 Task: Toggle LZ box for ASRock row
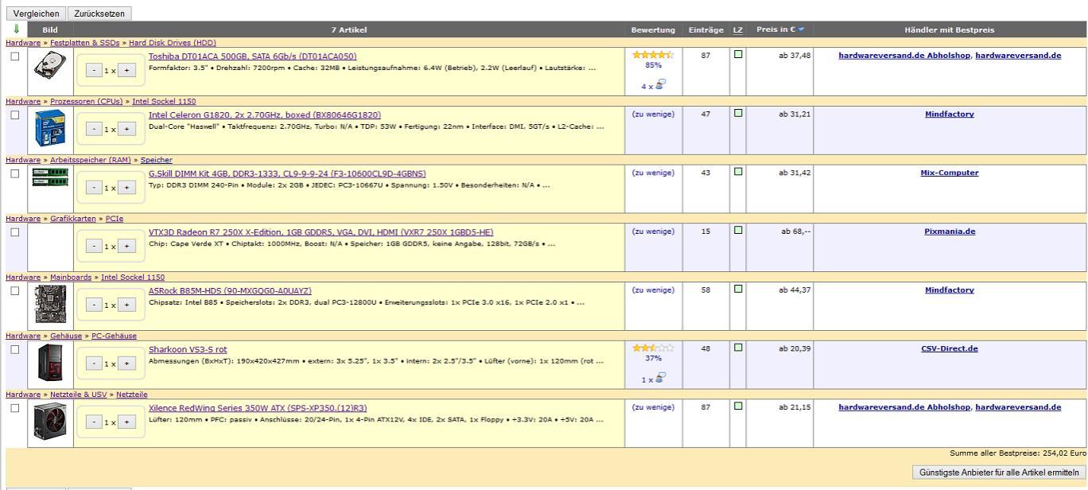pyautogui.click(x=738, y=289)
